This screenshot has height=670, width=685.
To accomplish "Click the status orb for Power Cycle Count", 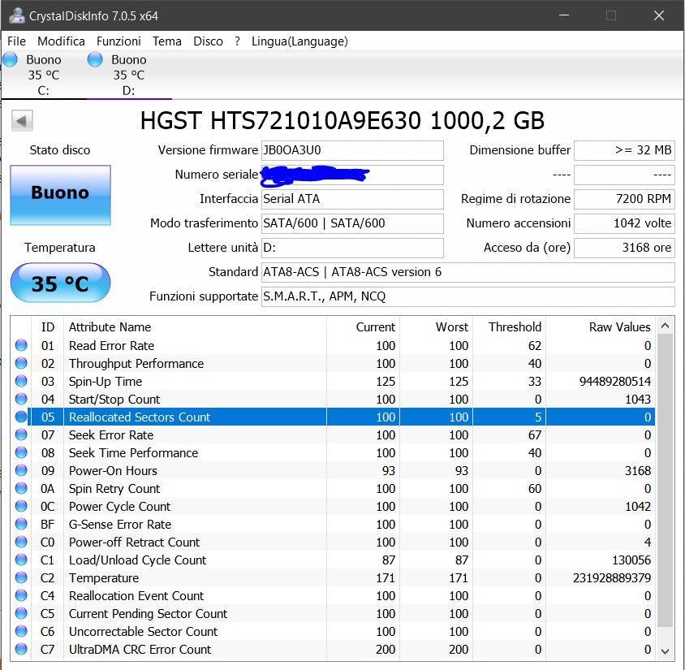I will [21, 506].
